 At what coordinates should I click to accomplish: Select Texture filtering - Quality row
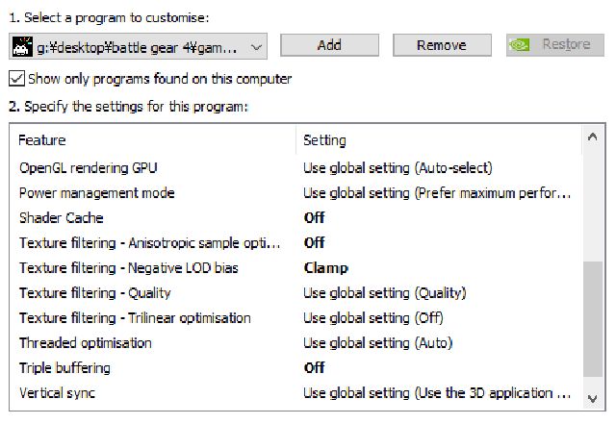pyautogui.click(x=296, y=293)
